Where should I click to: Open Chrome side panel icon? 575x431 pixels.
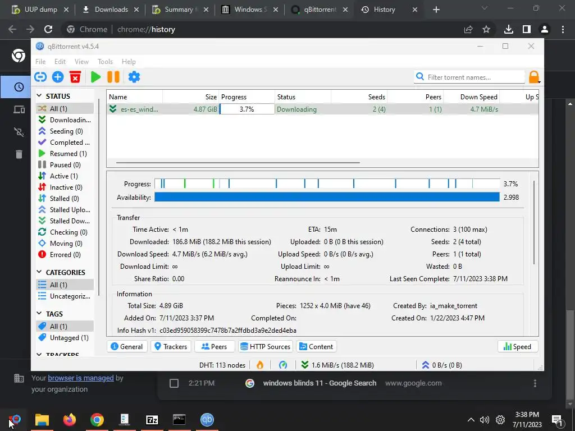tap(527, 29)
